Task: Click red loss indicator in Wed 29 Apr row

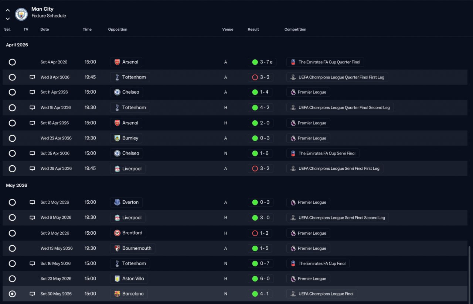Action: (x=255, y=168)
